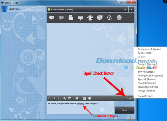167x121 pixels.
Task: Choose Français (French) language
Action: click(x=147, y=60)
